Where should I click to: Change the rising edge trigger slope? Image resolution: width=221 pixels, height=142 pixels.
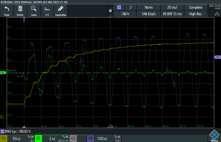(x=131, y=7)
